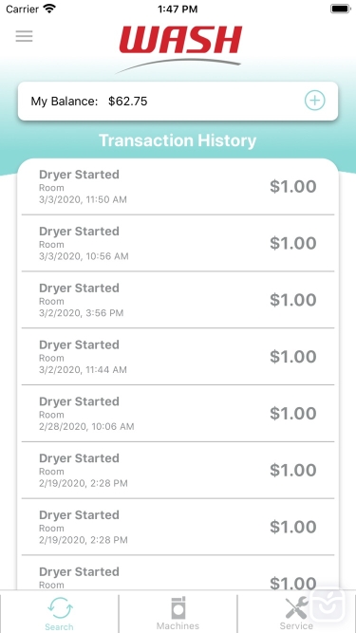This screenshot has height=633, width=356.
Task: Open transaction from 3/3/2020, 11:50 AM
Action: [178, 187]
